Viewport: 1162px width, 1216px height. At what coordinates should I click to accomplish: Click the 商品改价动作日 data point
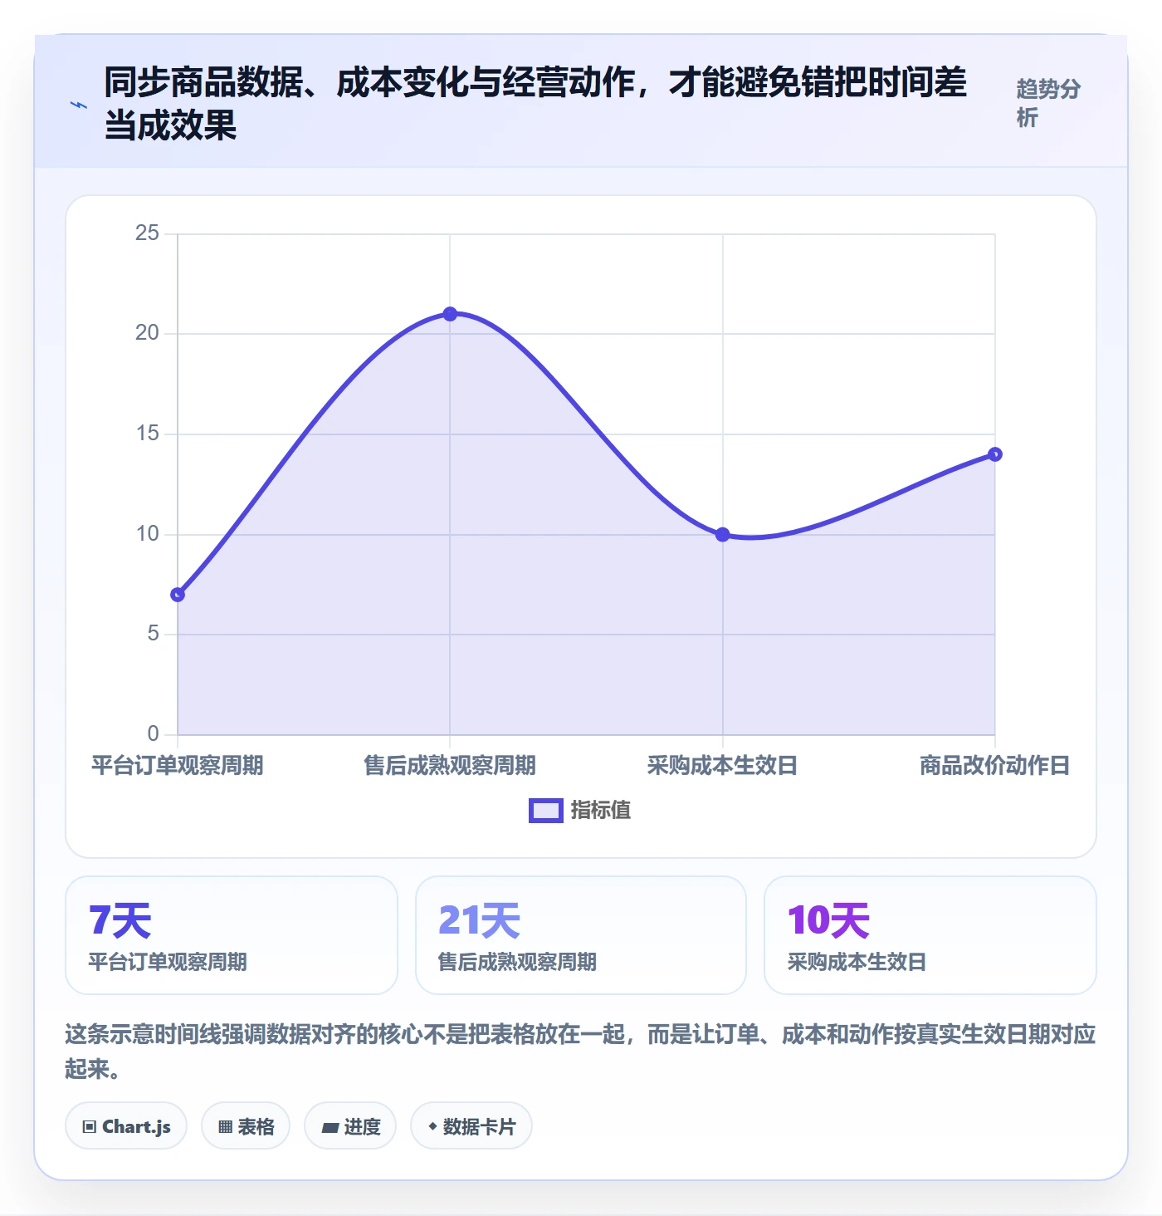[995, 454]
